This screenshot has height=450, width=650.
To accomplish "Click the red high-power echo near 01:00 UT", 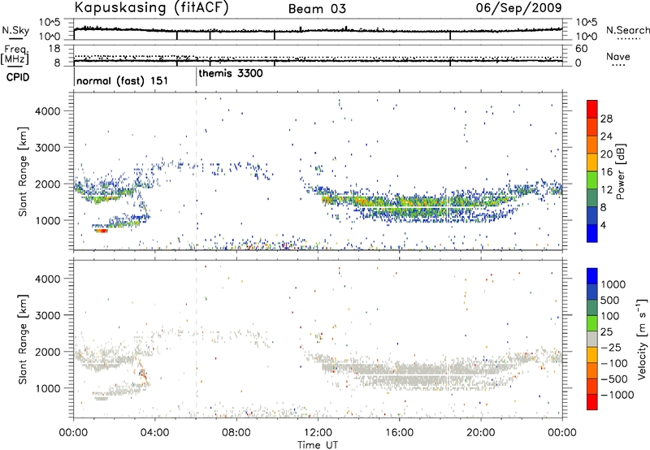I will tap(102, 231).
